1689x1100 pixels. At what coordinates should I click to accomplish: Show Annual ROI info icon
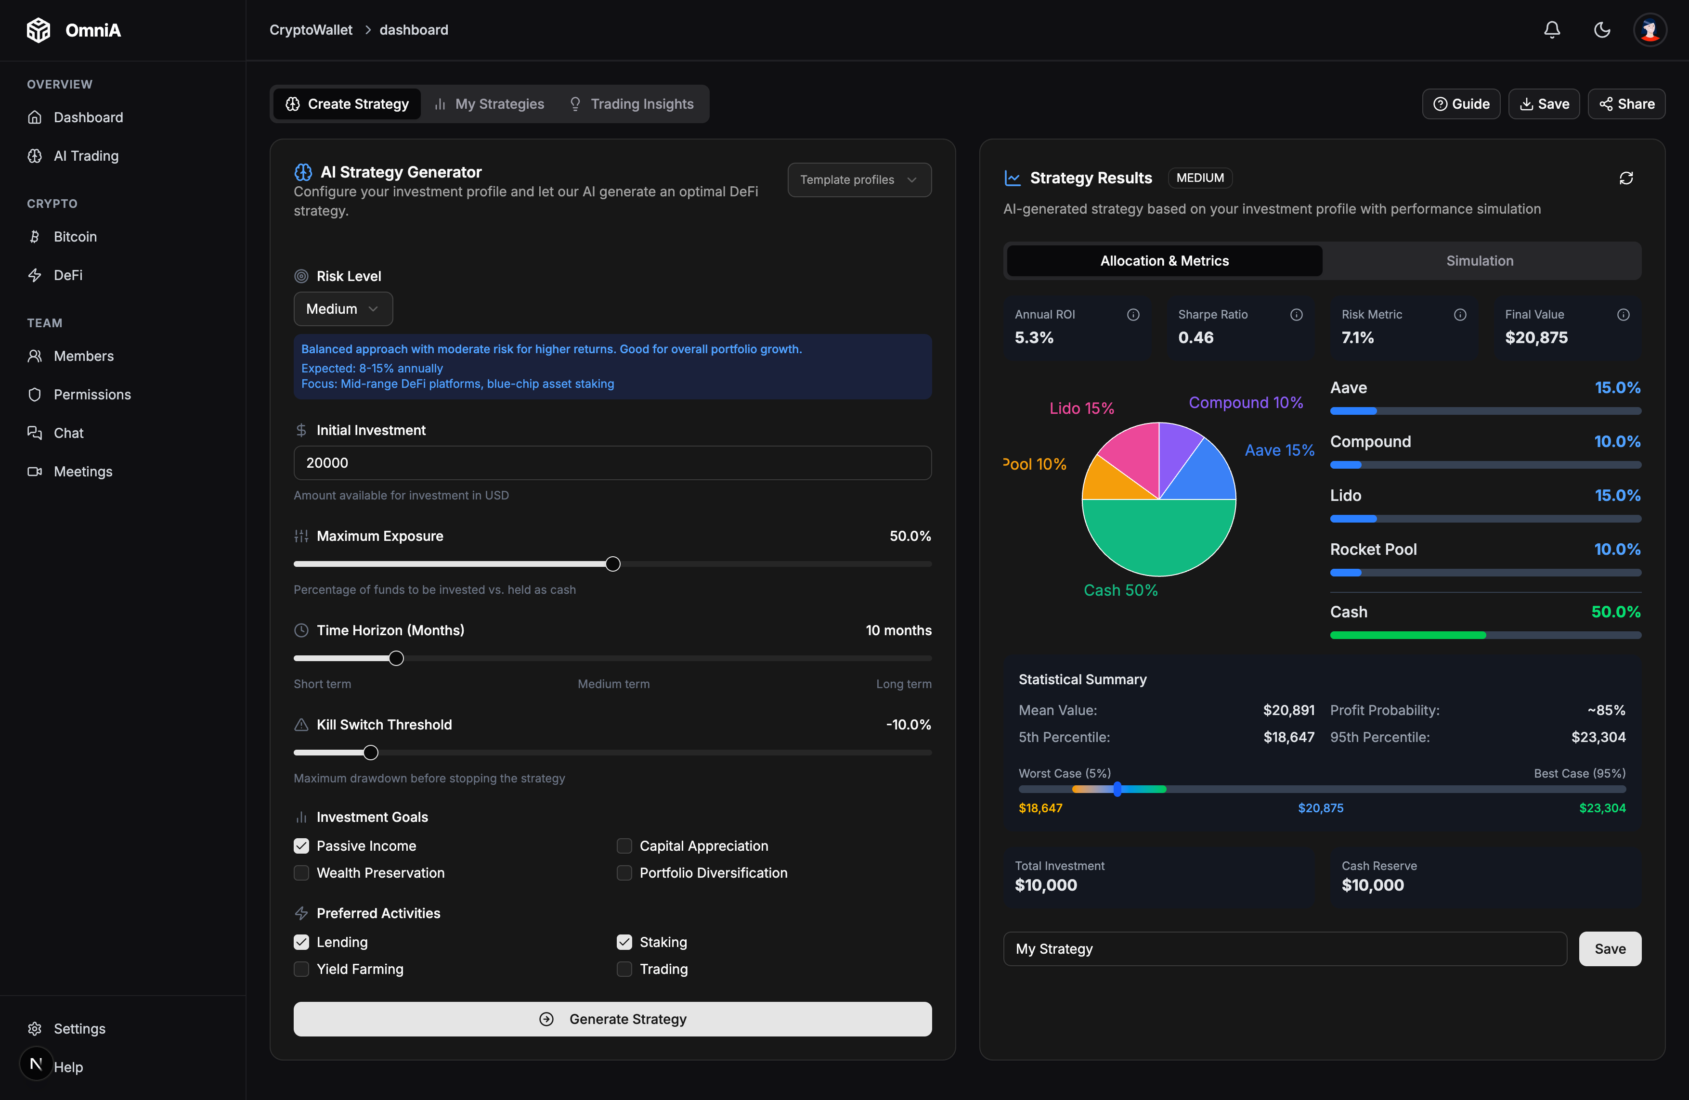click(1133, 314)
